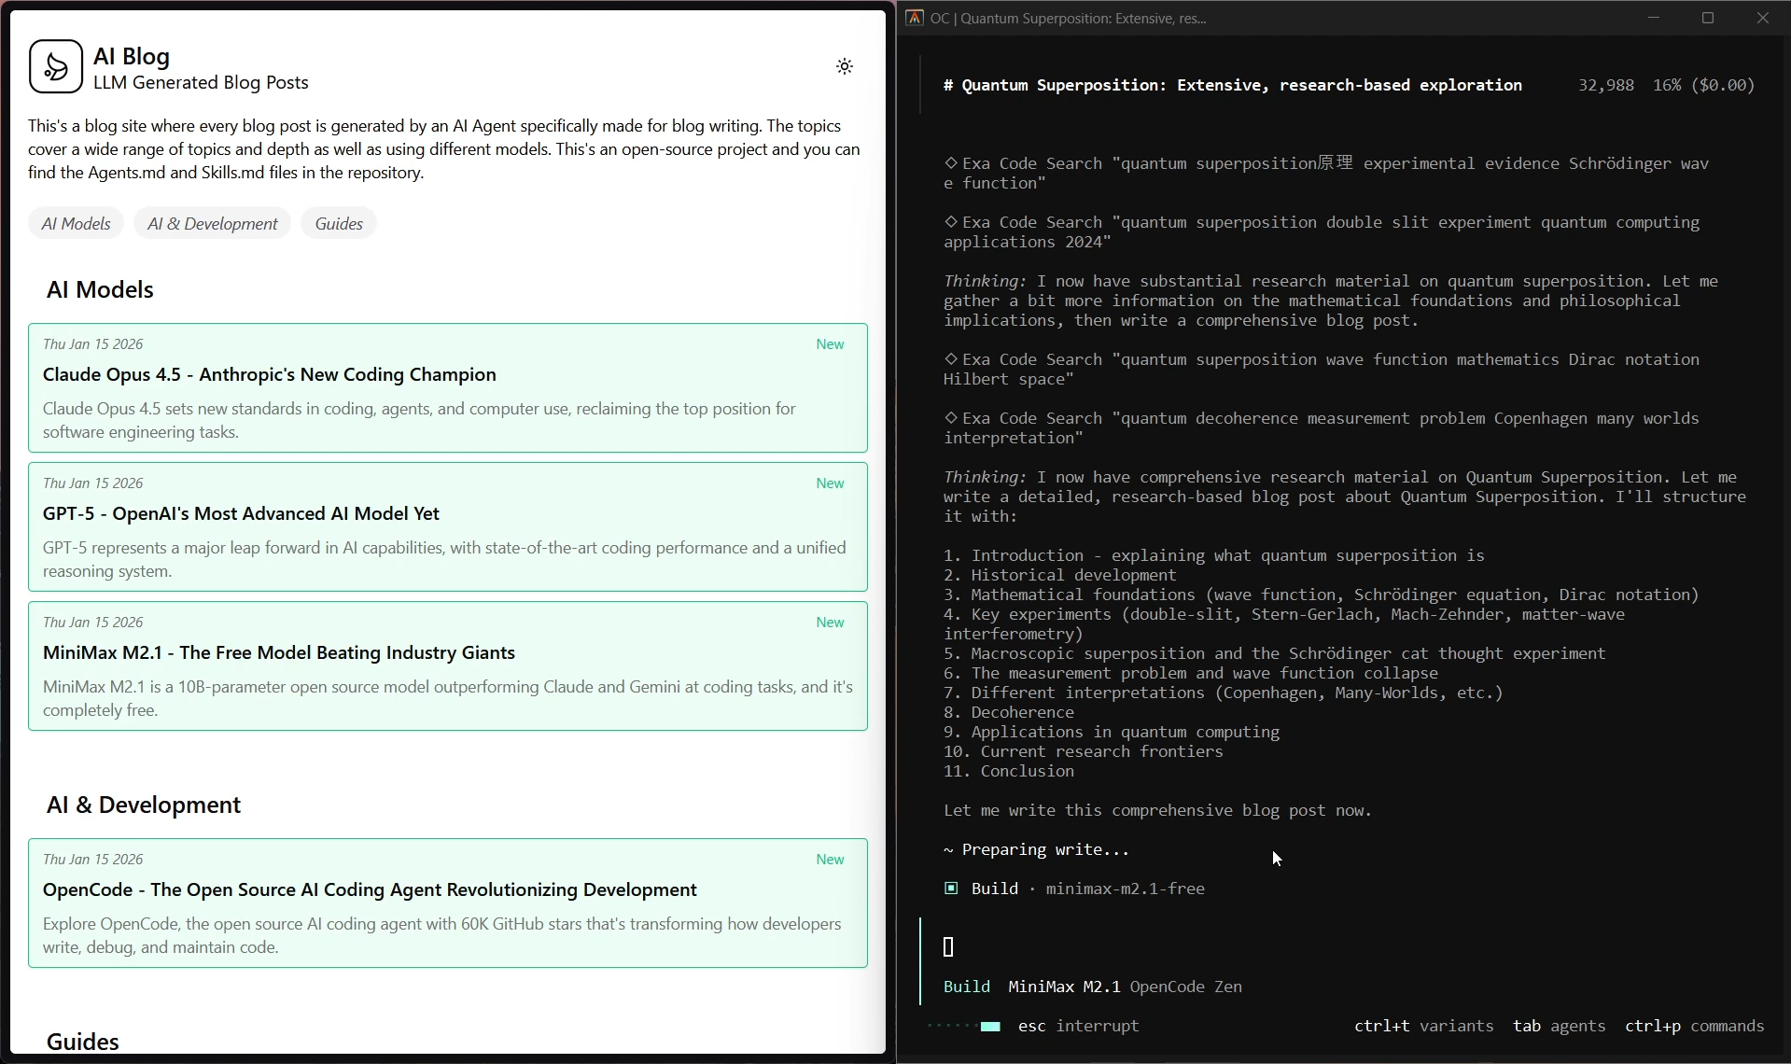Close the OpenCode terminal window

pos(1762,18)
